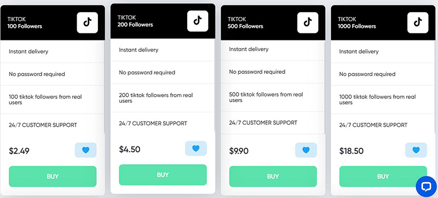438x198 pixels.
Task: Buy the 200 Followers package
Action: pos(163,175)
